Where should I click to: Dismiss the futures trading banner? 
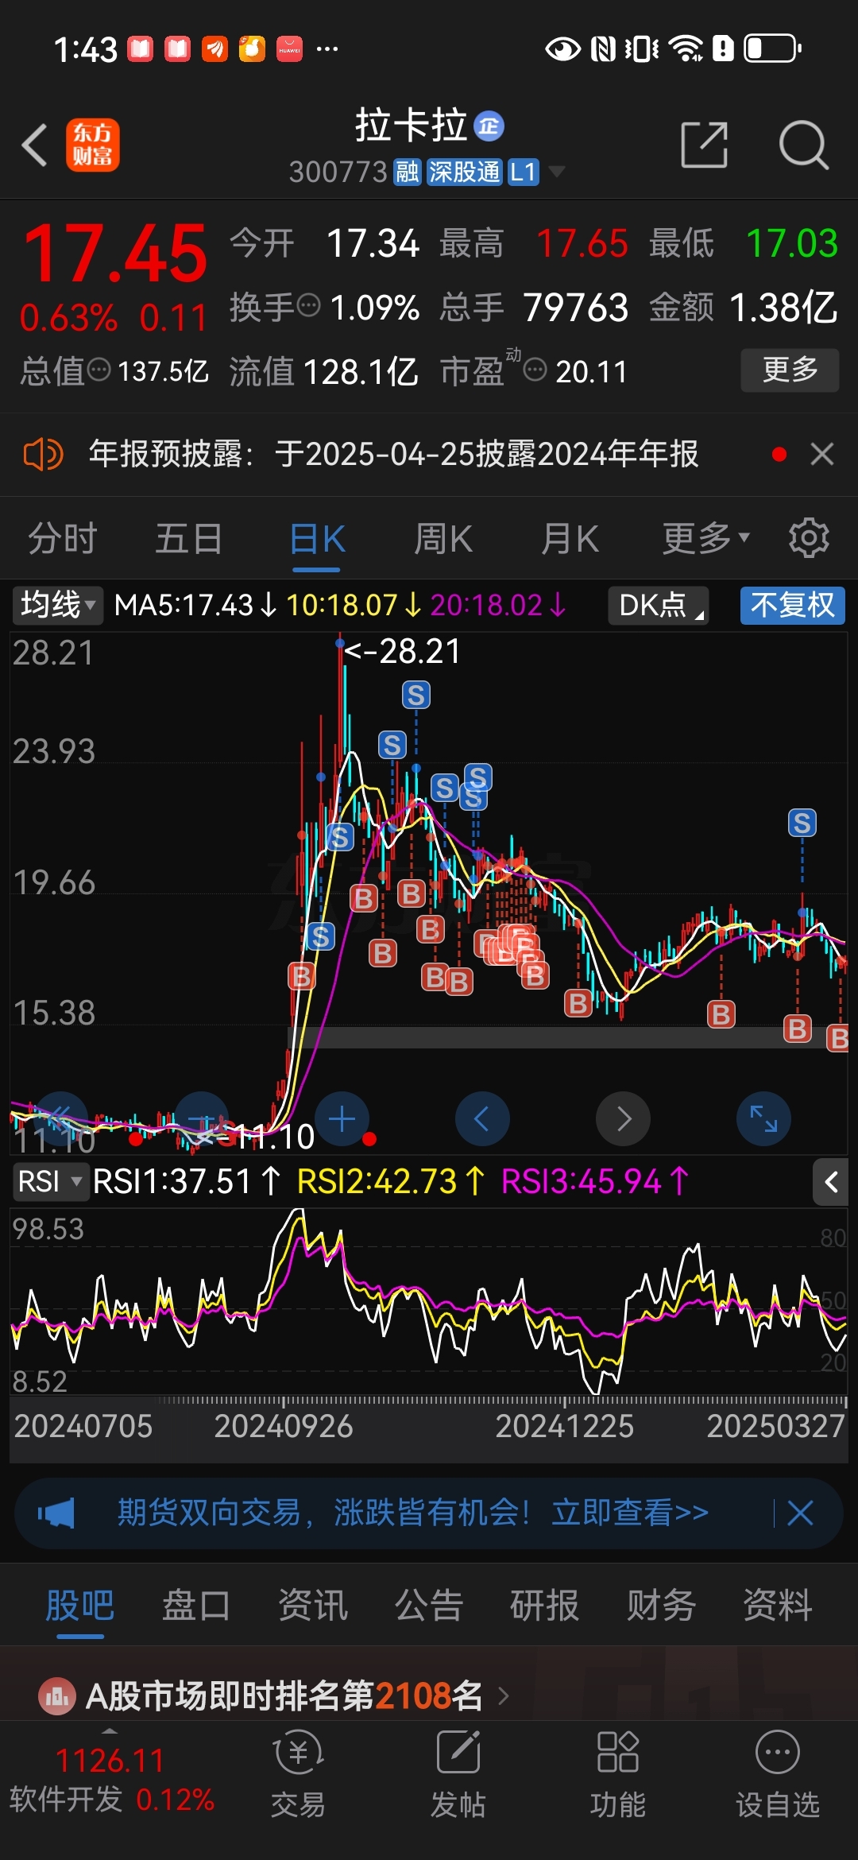pos(800,1513)
